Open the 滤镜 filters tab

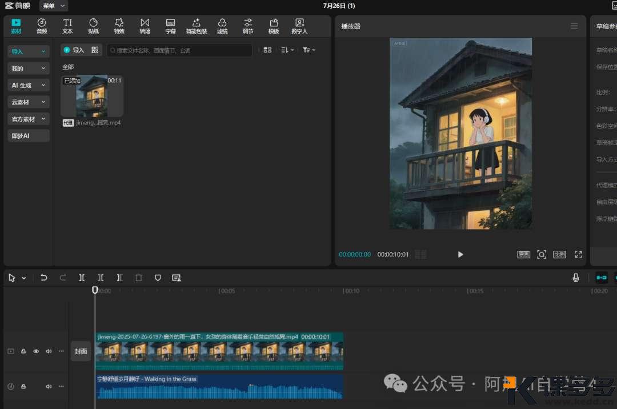click(222, 26)
